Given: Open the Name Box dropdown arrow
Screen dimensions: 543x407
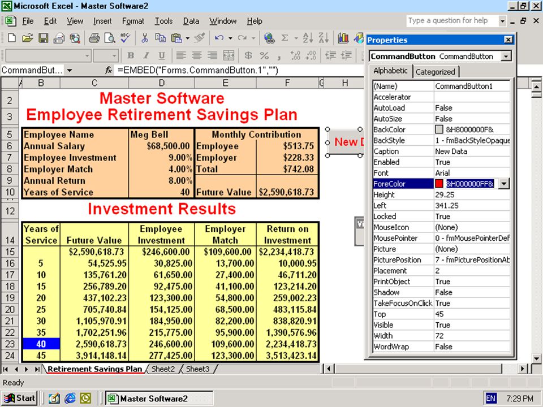Looking at the screenshot, I should pos(70,71).
